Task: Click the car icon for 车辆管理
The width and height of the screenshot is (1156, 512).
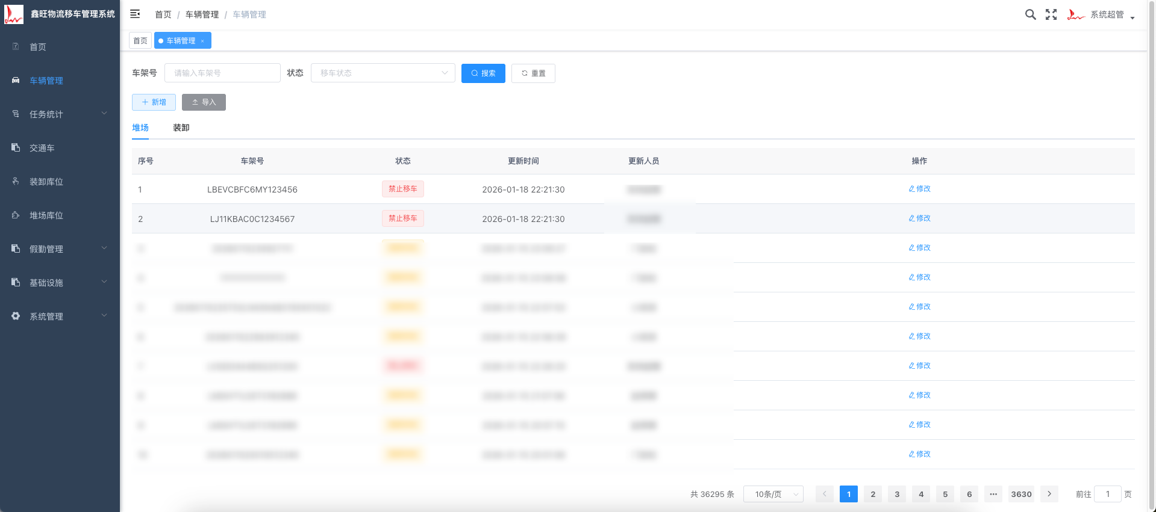Action: tap(16, 80)
